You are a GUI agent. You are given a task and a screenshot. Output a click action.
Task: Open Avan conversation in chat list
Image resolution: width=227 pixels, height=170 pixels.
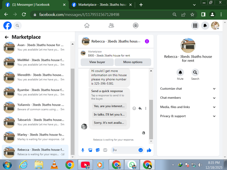(x=35, y=47)
